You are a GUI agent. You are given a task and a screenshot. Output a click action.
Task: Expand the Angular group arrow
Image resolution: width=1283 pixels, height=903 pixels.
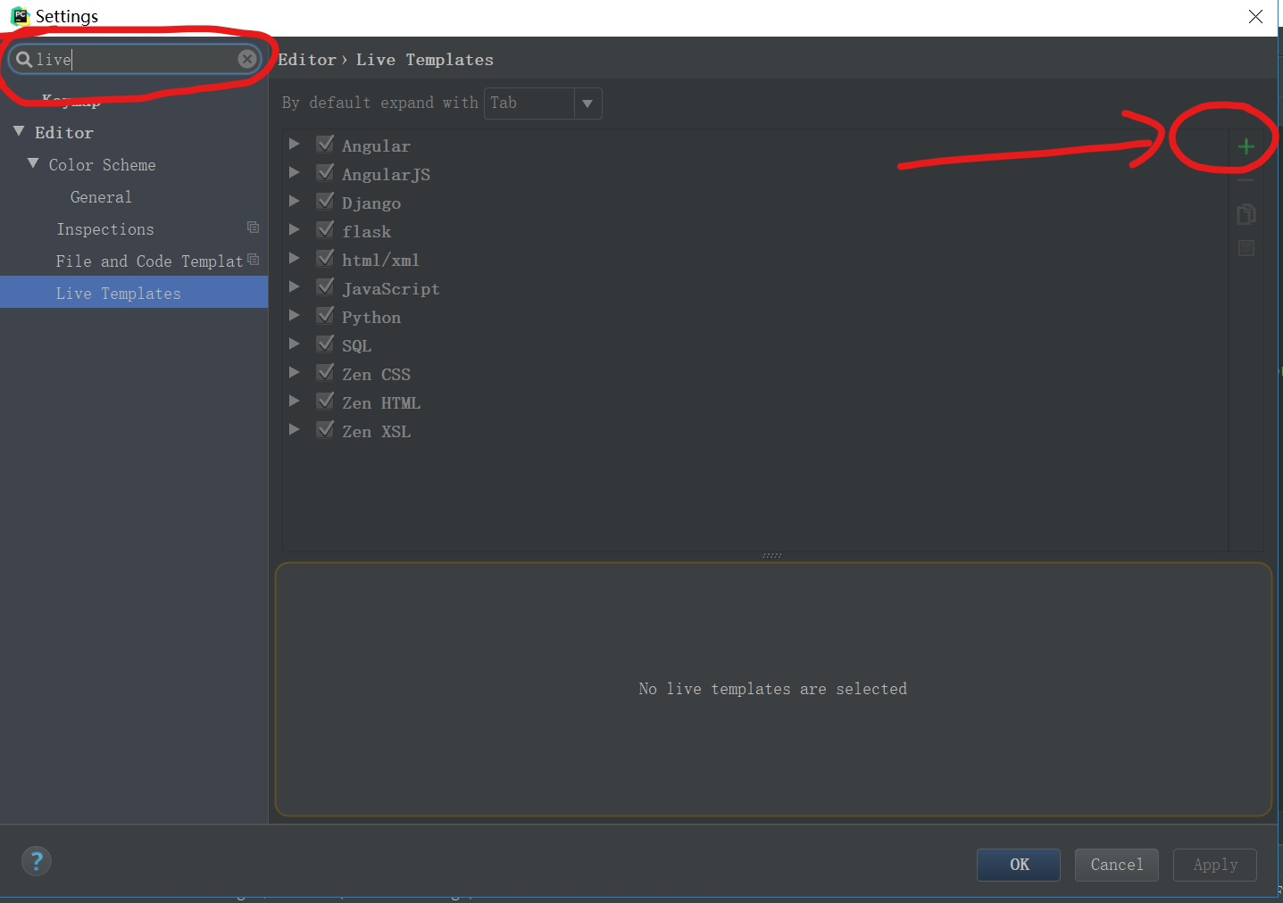pos(294,144)
